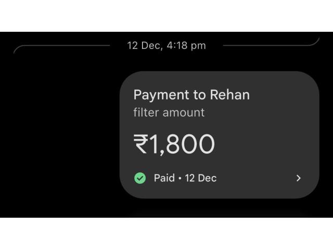Tap the name 'Rehan' in the card
333x250 pixels.
(x=229, y=95)
